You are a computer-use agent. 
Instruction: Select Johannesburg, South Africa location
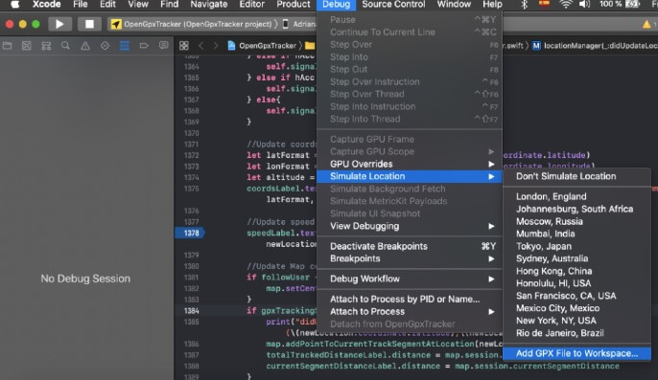577,209
